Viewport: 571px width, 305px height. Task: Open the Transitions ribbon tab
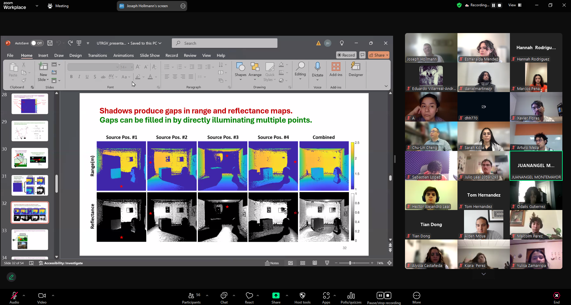click(x=97, y=55)
